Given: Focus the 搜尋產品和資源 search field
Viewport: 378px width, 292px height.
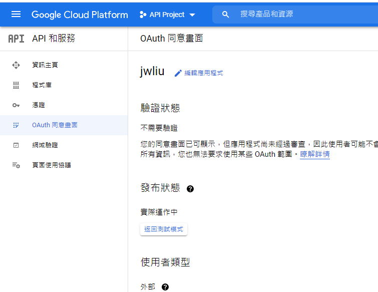Looking at the screenshot, I should click(x=295, y=15).
